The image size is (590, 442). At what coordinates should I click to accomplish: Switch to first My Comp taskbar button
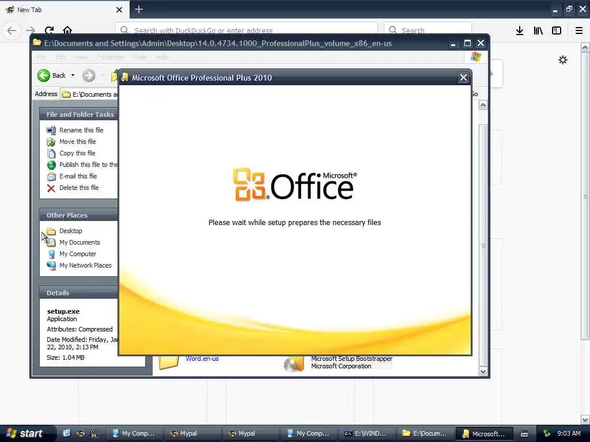[x=134, y=433]
